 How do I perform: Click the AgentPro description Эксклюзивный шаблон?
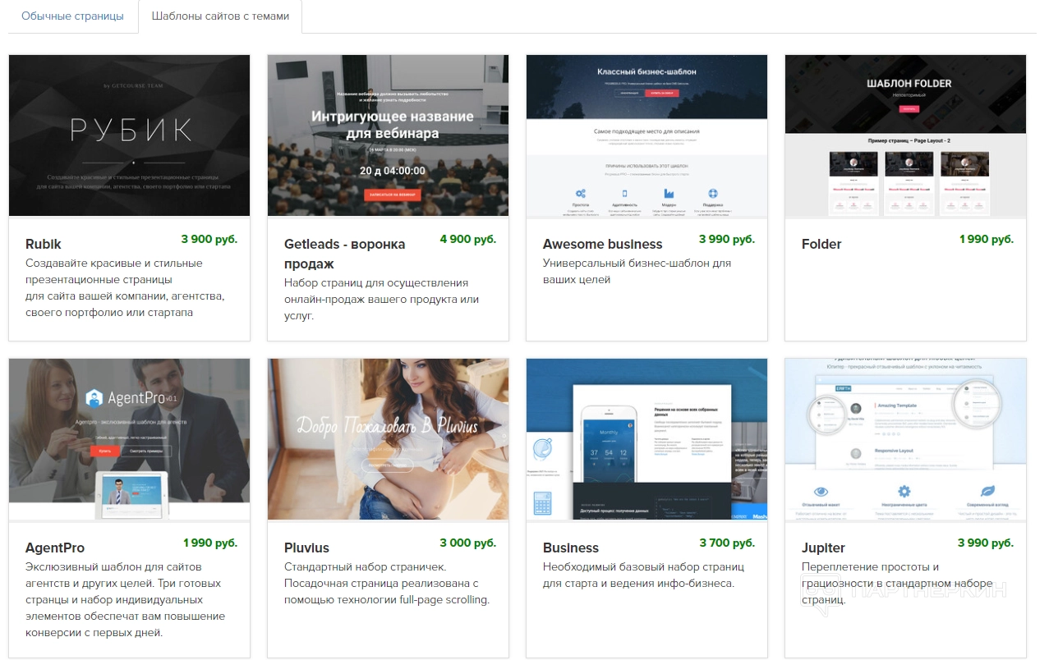tap(125, 600)
